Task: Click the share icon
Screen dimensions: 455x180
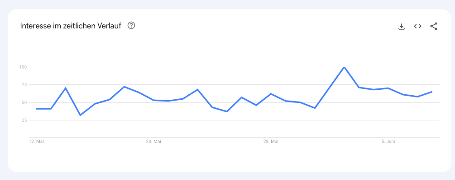Action: coord(434,26)
